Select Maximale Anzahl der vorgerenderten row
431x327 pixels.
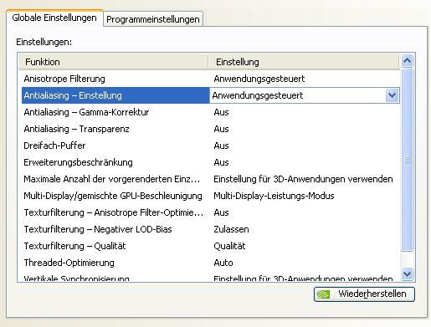point(211,179)
